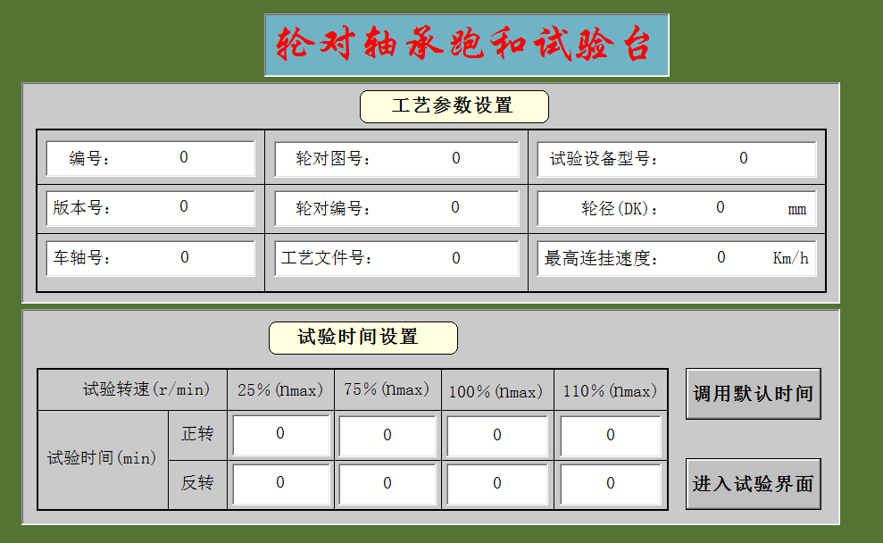The height and width of the screenshot is (543, 883).
Task: Click the 轮对图号 input field
Action: [455, 159]
